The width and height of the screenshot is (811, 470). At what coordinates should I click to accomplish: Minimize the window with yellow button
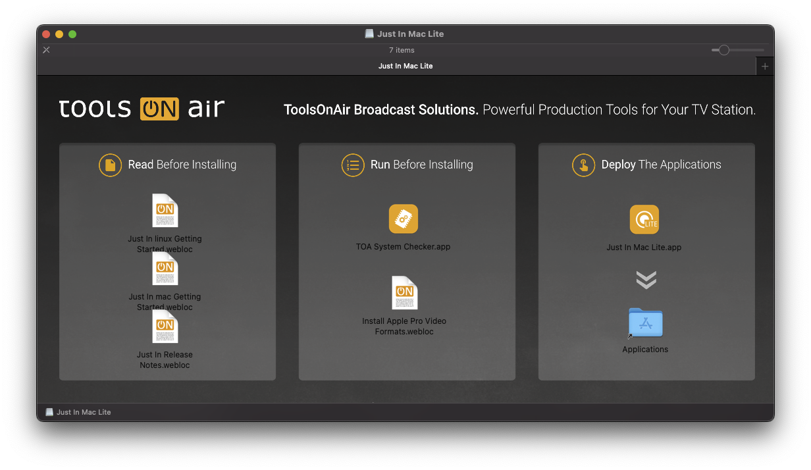click(59, 34)
